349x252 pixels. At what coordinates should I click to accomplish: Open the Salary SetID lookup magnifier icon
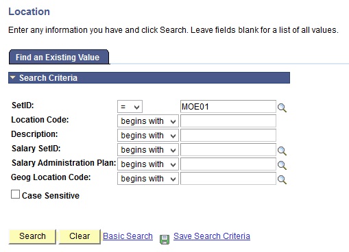[x=282, y=151]
